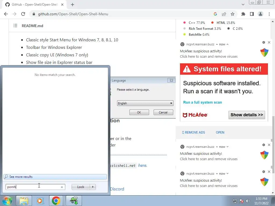This screenshot has width=275, height=206.
Task: Click OPEN in notification
Action: coord(220,133)
